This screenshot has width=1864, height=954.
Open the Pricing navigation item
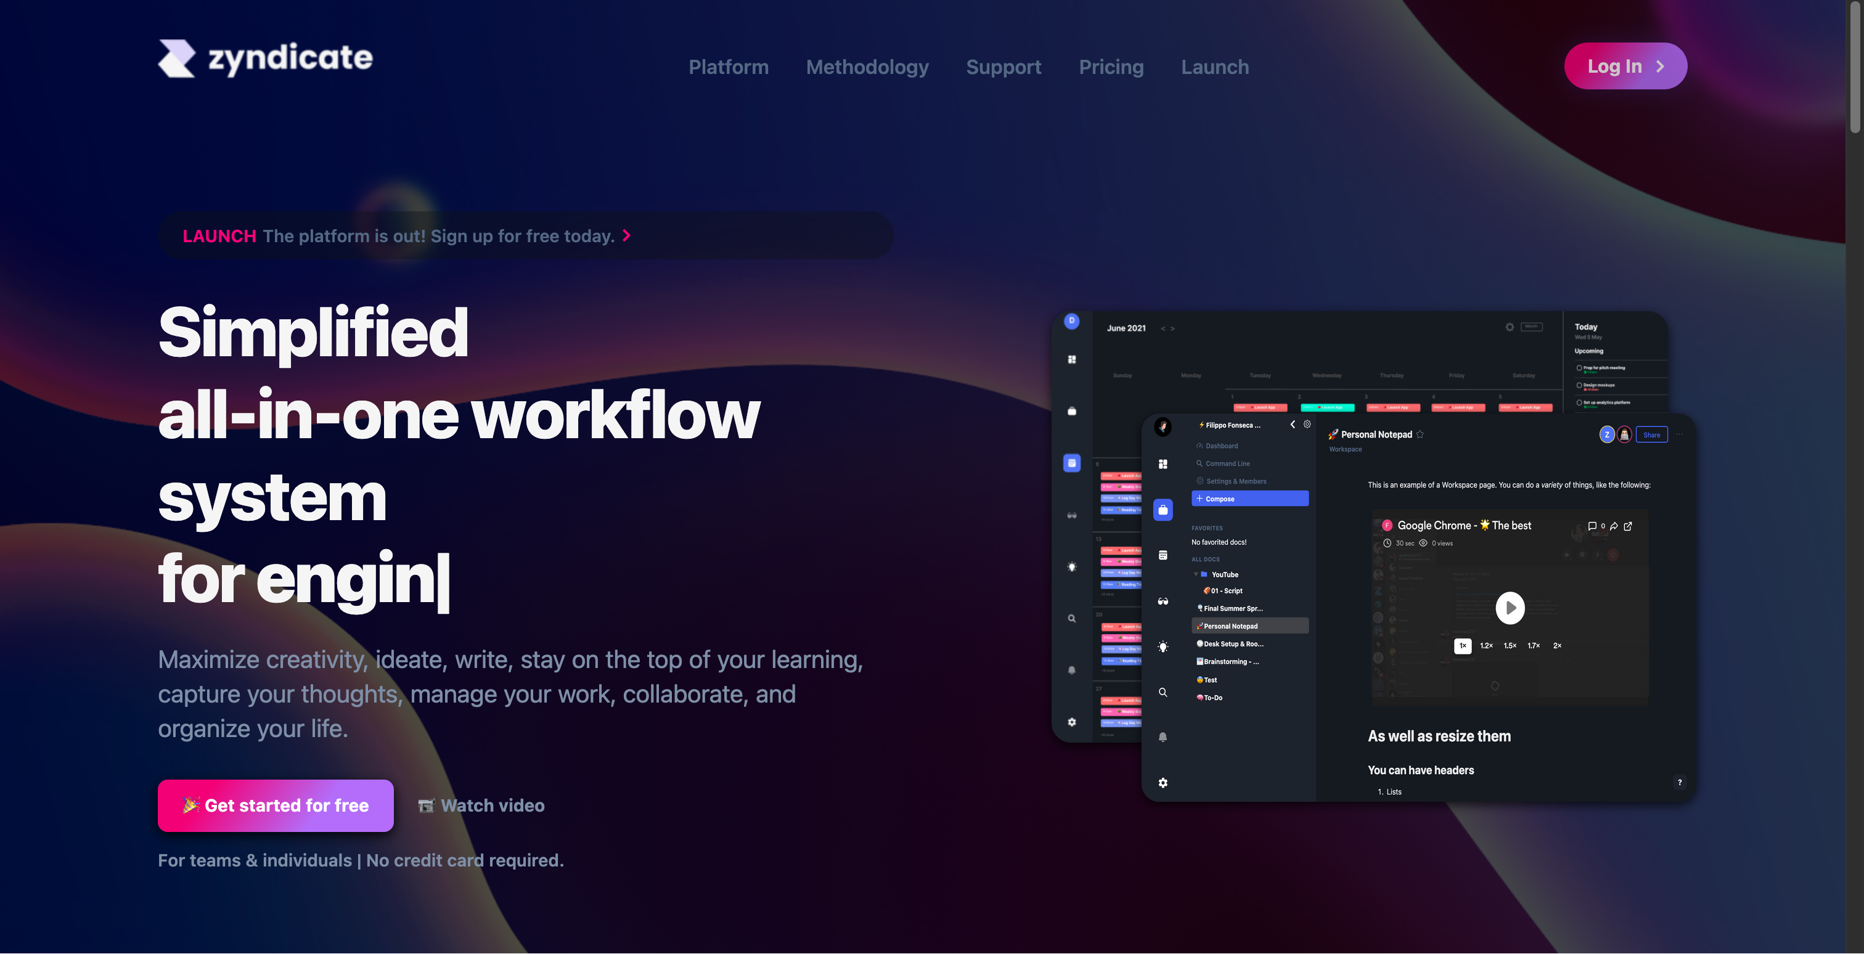tap(1111, 67)
